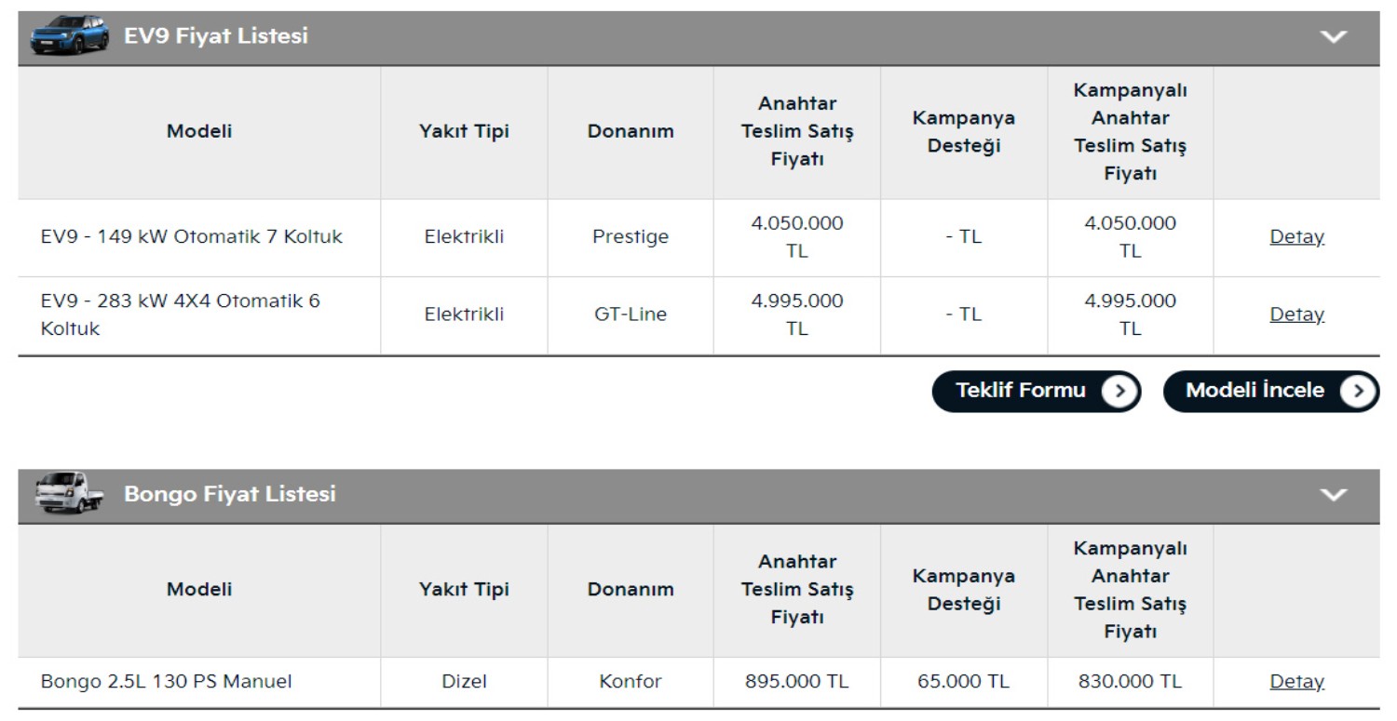Select the Bongo 2.5L 130 PS Manuel row
Screen dimensions: 1397x721
click(x=167, y=682)
